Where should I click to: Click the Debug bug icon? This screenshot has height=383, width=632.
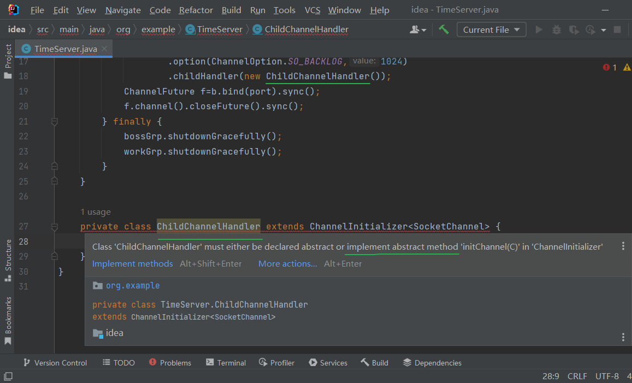557,30
